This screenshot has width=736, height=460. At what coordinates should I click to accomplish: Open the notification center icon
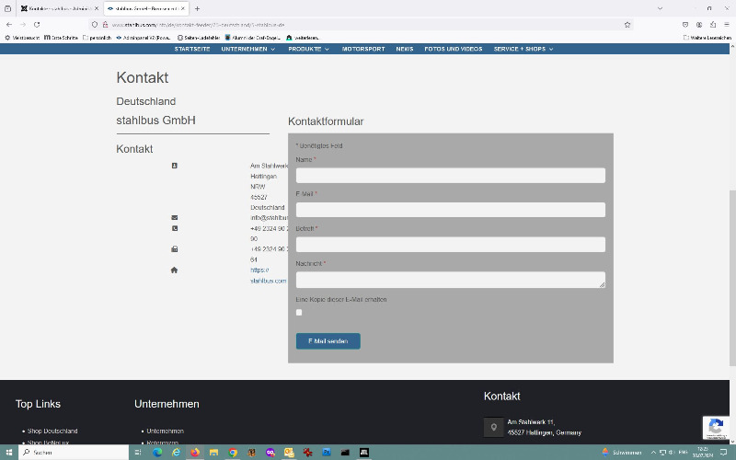(x=724, y=452)
